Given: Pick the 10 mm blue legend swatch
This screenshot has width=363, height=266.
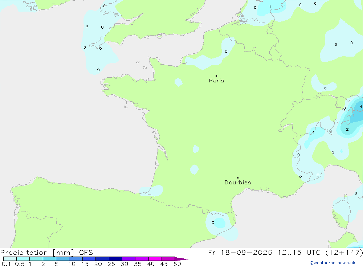Looking at the screenshot, I should coord(76,259).
